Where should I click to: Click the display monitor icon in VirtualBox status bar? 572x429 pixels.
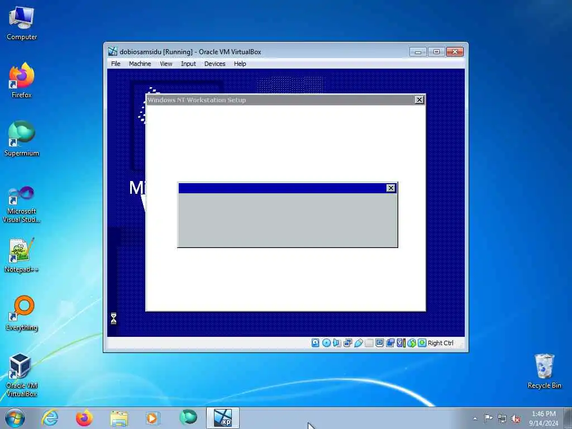[x=379, y=343]
